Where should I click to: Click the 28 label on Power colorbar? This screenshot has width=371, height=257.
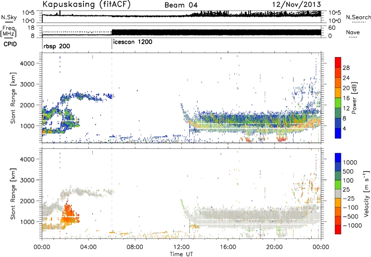coord(346,68)
